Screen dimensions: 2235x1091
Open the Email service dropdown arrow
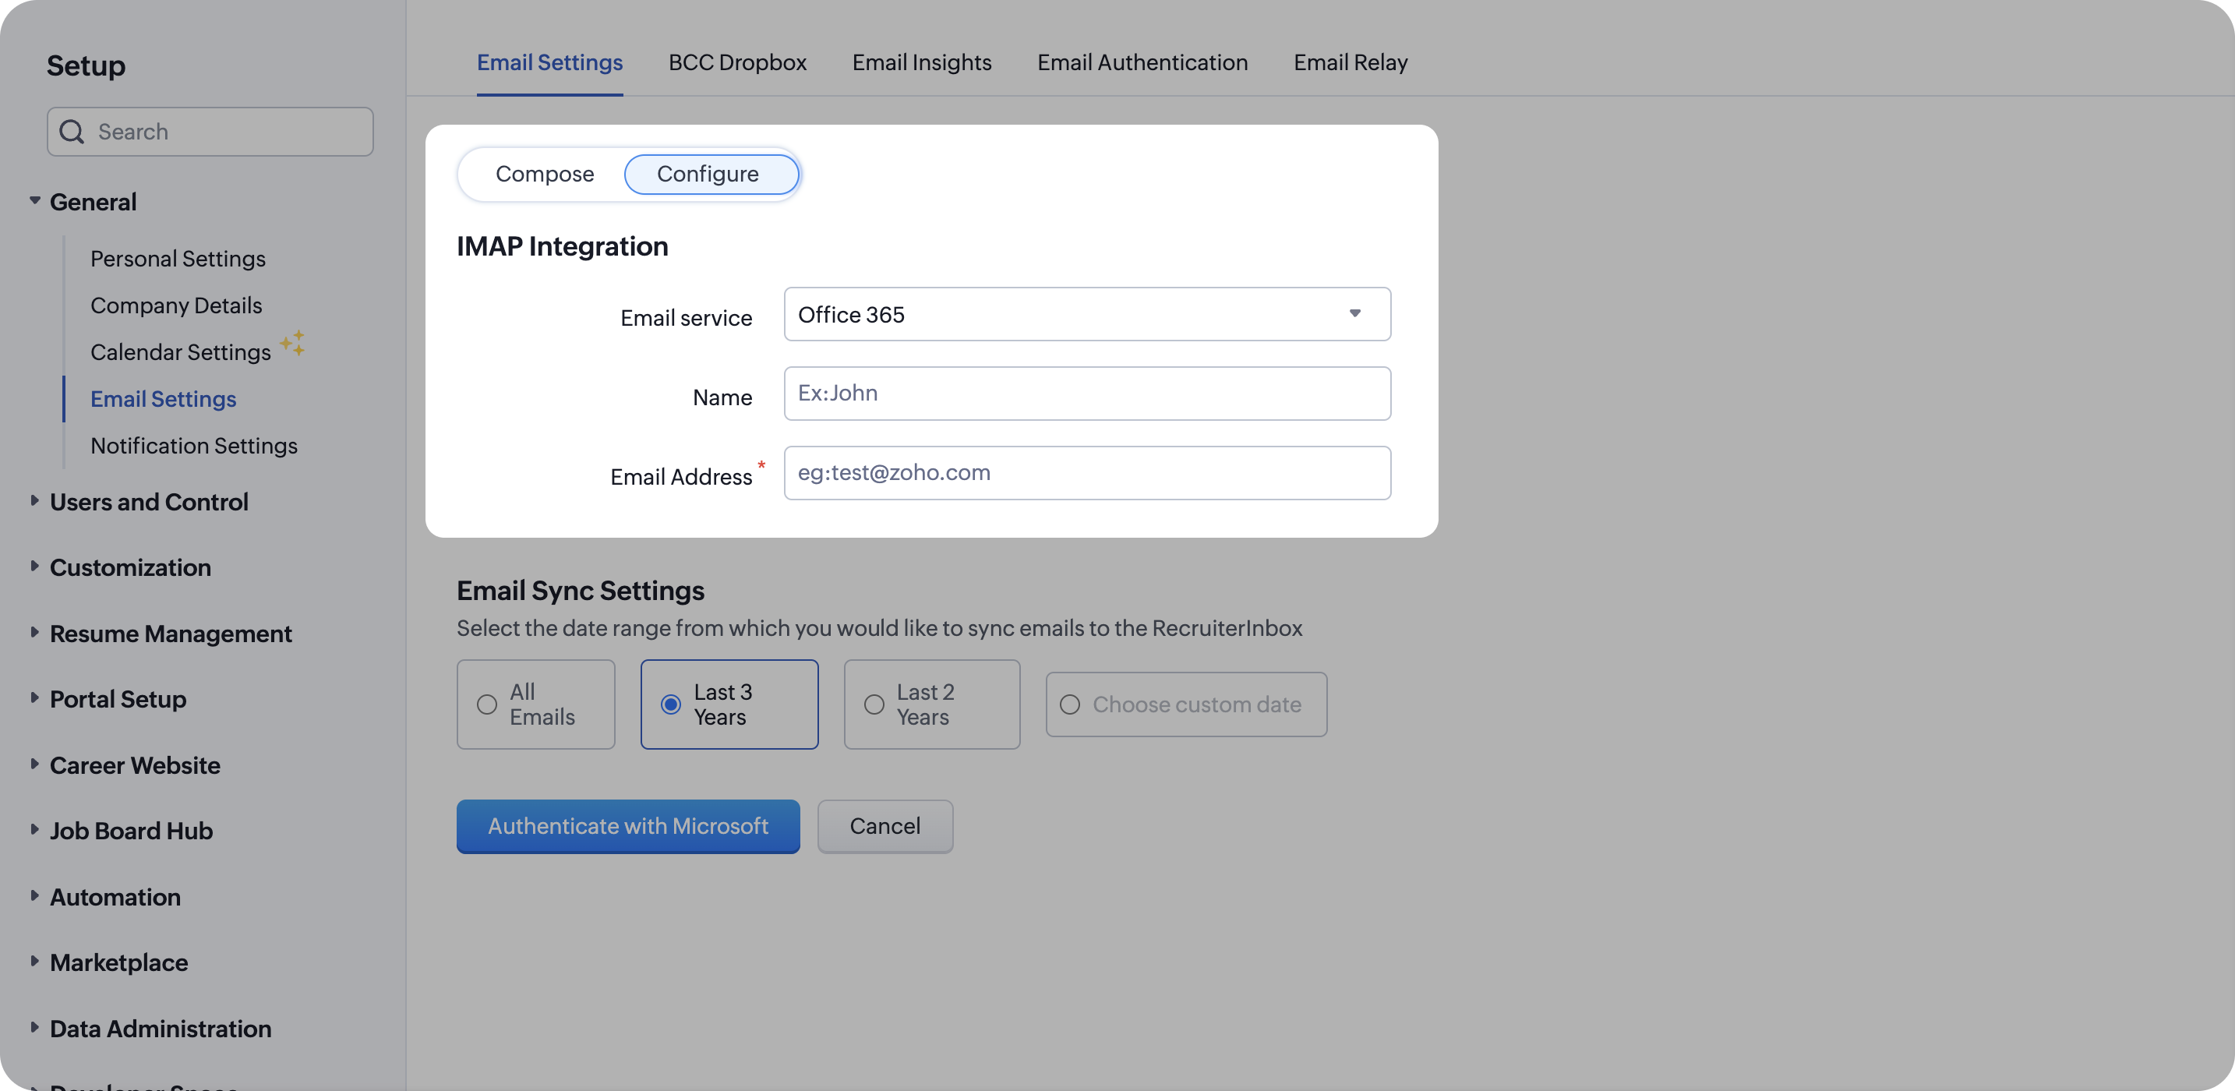click(1354, 314)
